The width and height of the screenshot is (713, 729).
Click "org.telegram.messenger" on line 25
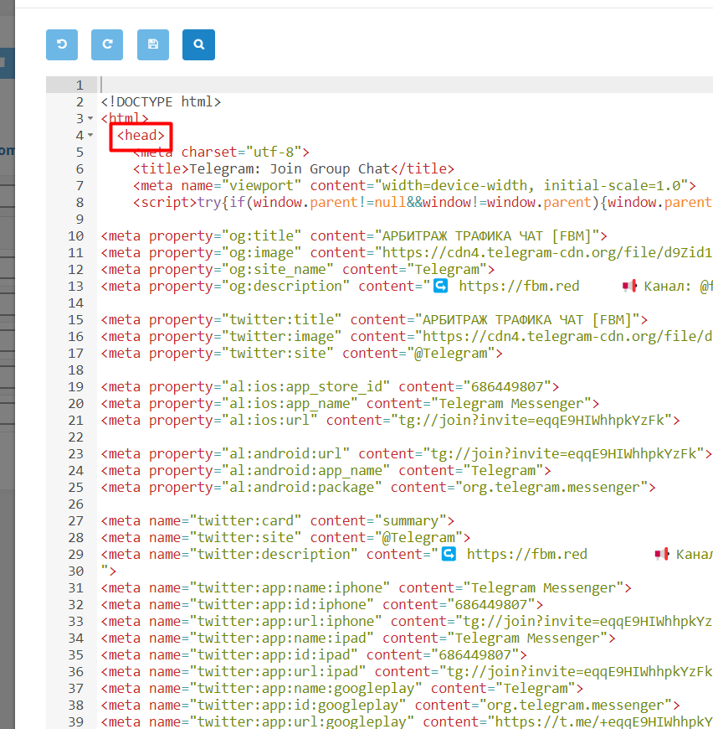click(551, 487)
